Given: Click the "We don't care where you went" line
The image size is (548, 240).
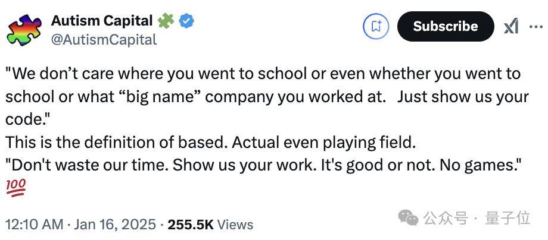Looking at the screenshot, I should [x=263, y=74].
